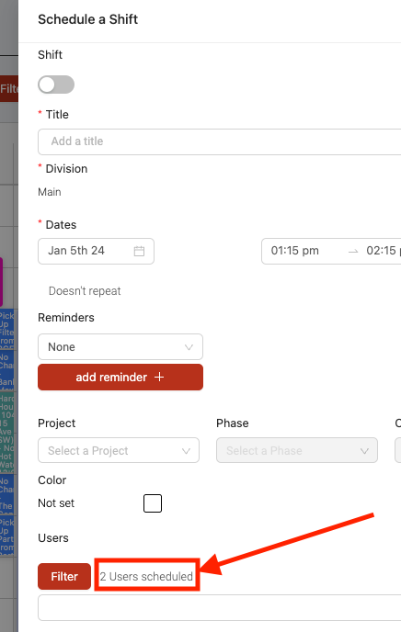
Task: Click the Color not-set swatch box
Action: tap(153, 503)
